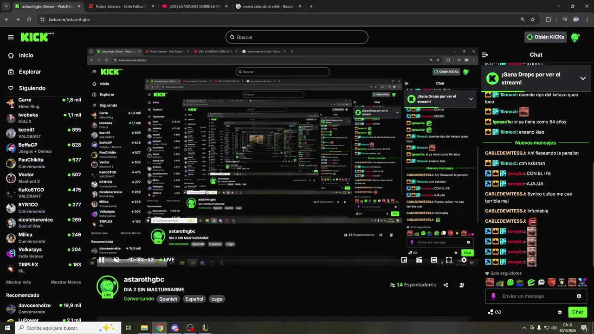
Task: Insert the white skull emote
Action: pyautogui.click(x=541, y=282)
